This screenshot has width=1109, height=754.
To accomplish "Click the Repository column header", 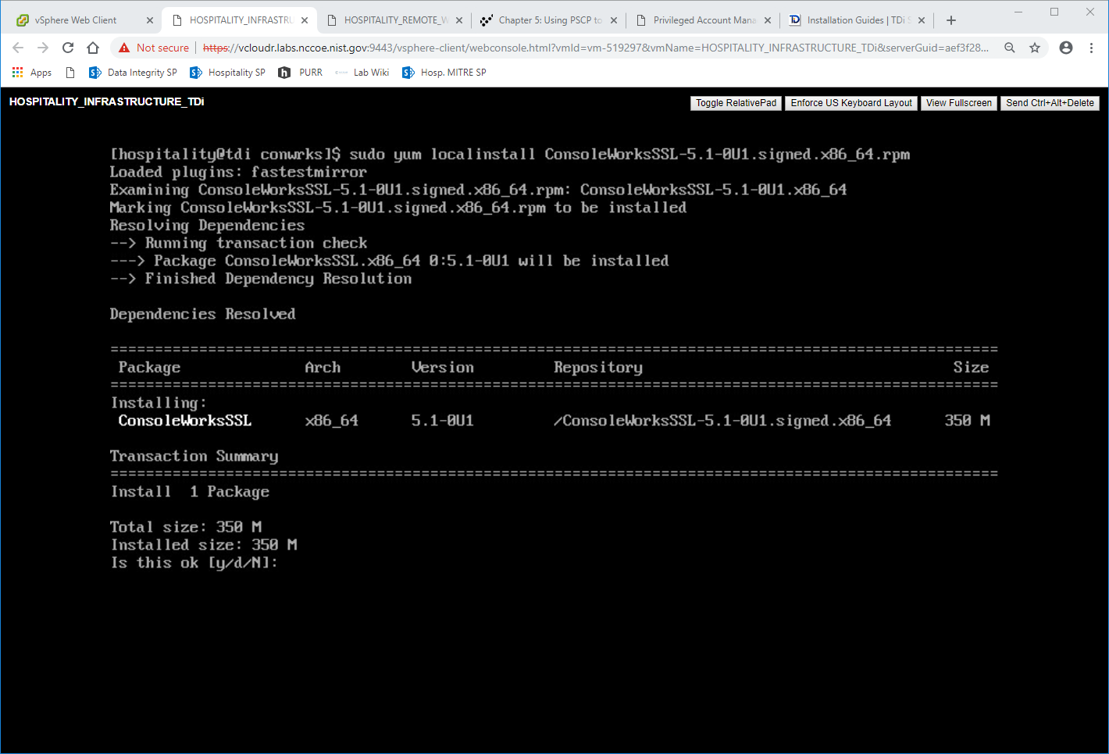I will point(598,368).
